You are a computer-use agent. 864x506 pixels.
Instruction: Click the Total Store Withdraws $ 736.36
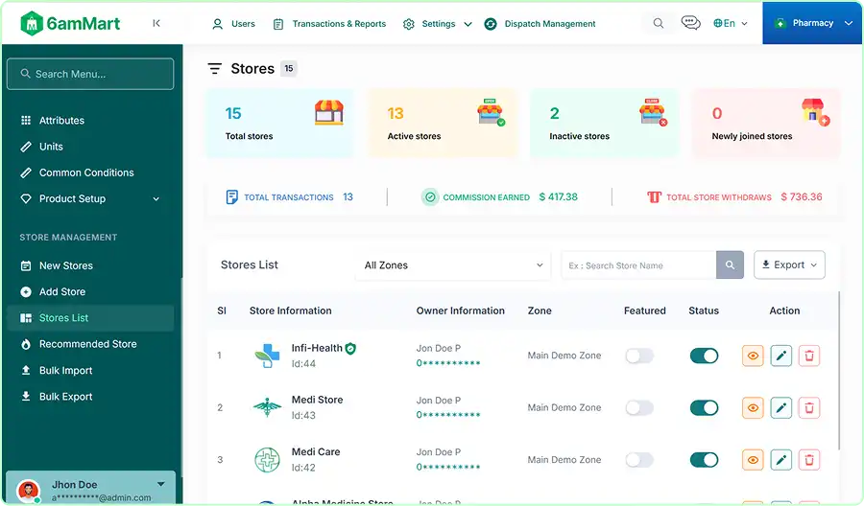802,196
